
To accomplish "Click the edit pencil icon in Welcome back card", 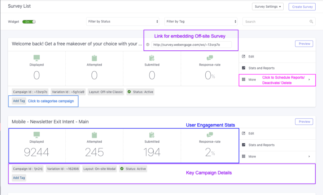I will click(x=244, y=56).
